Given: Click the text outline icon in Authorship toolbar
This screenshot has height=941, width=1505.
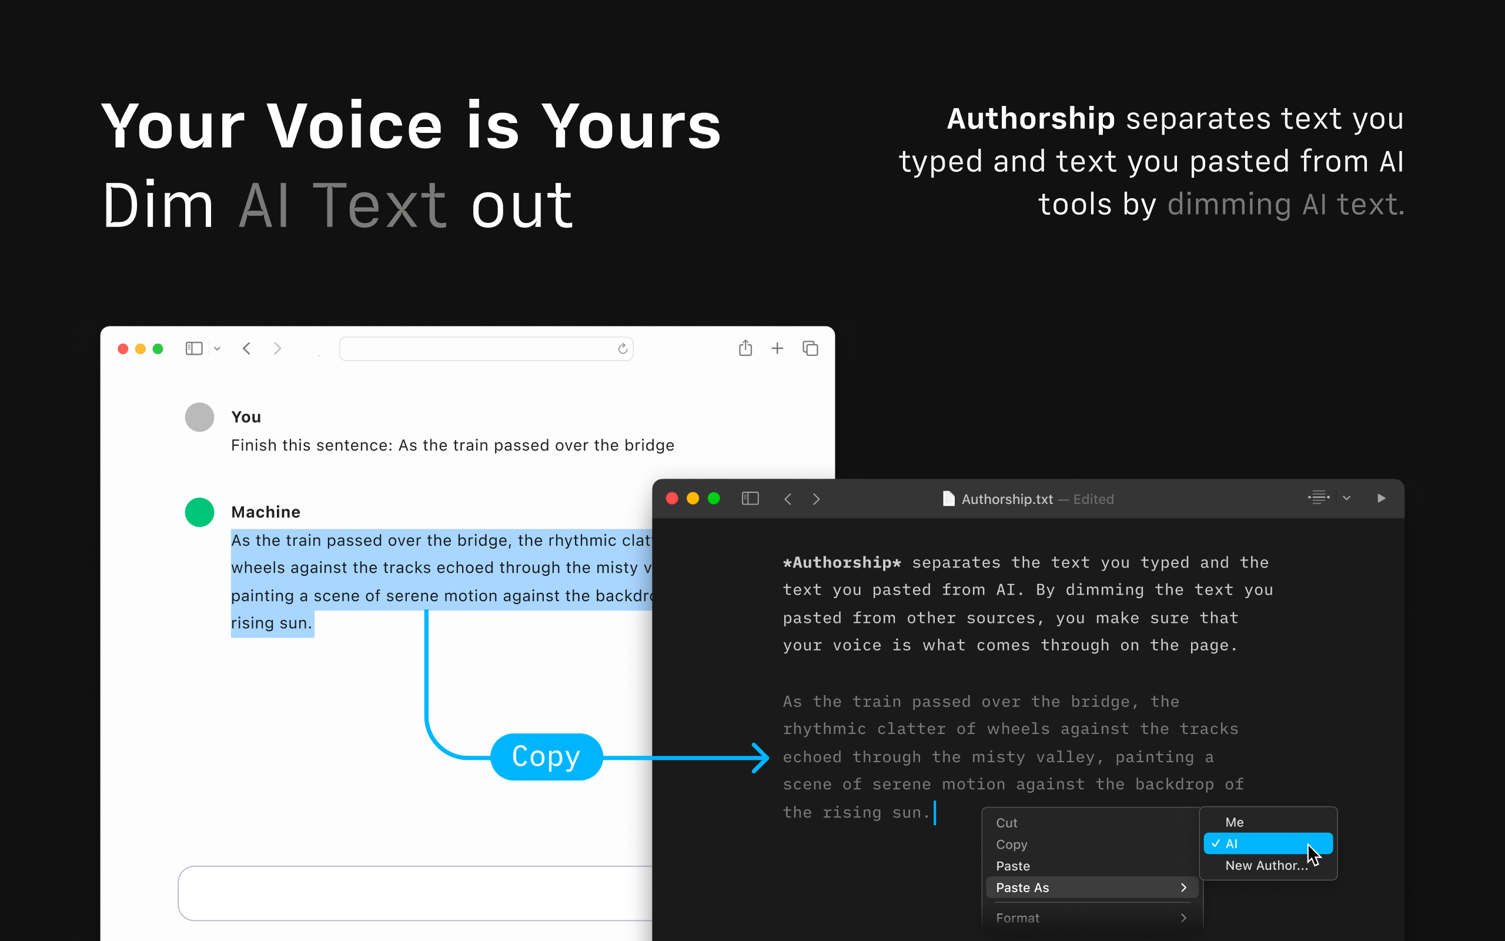Looking at the screenshot, I should (1318, 498).
